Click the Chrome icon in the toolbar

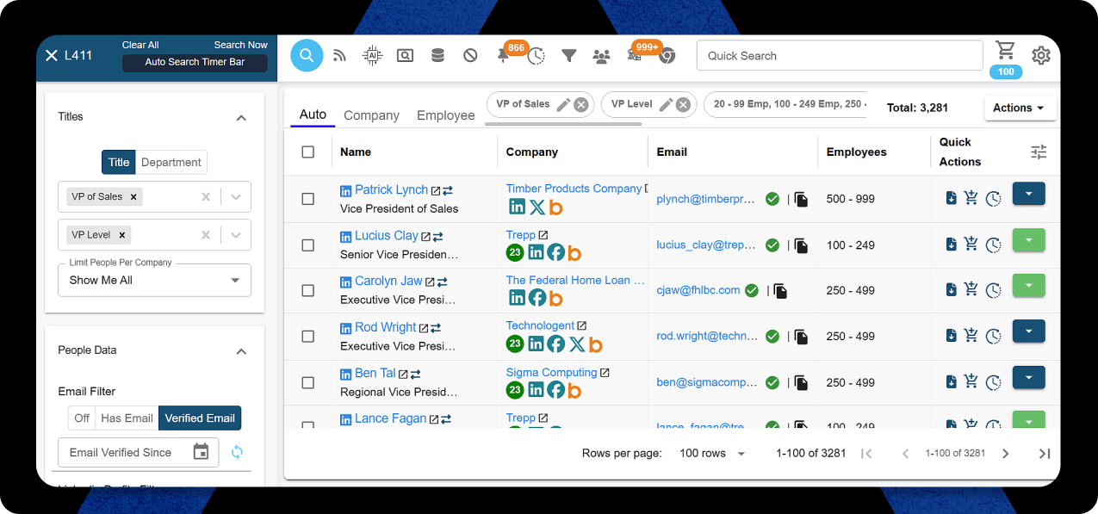tap(667, 56)
